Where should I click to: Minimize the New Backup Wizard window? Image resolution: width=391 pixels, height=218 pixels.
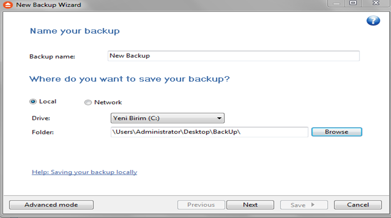point(336,3)
